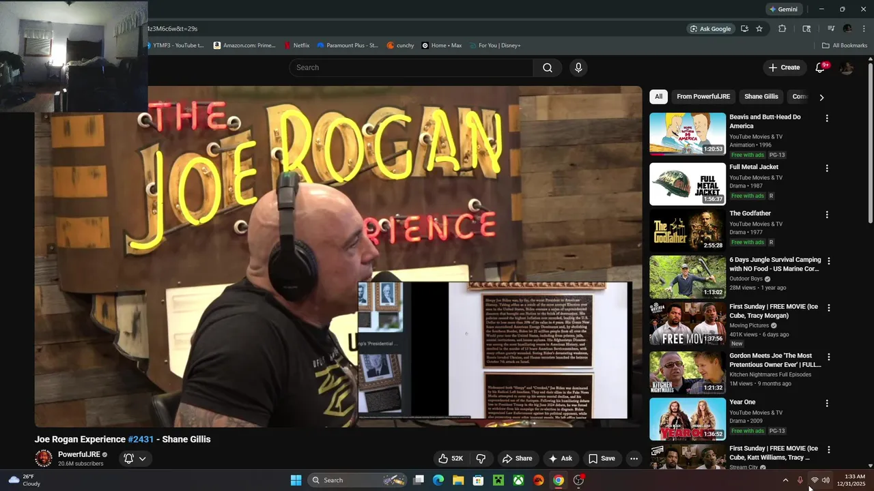This screenshot has width=874, height=491.
Task: Open taskbar volume control
Action: (x=826, y=480)
